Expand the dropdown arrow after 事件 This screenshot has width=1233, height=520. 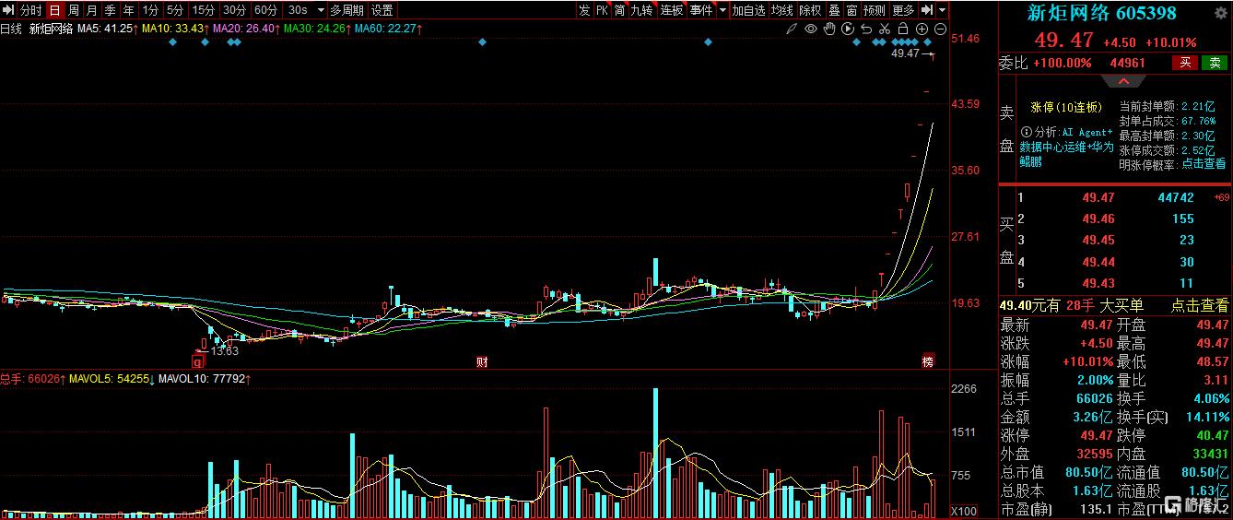722,10
